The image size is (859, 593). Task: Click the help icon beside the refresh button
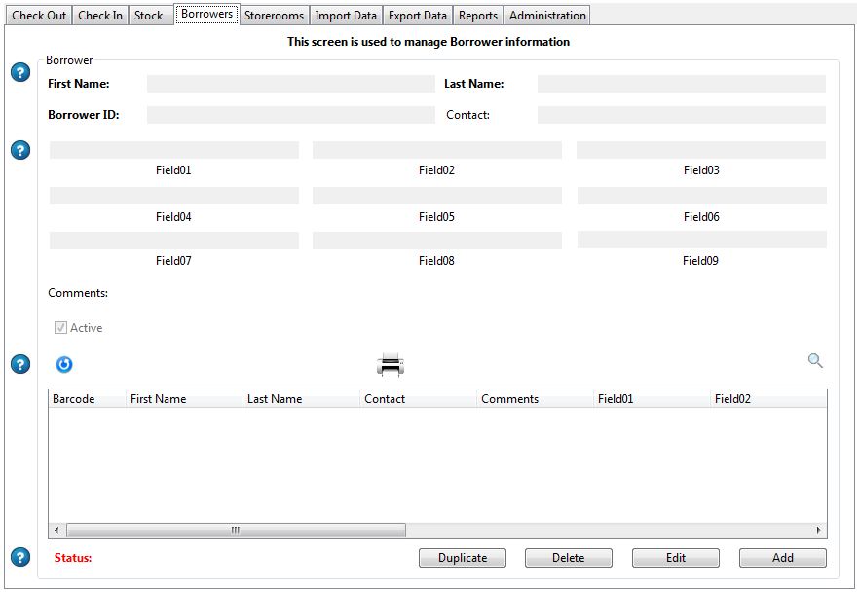click(x=20, y=364)
